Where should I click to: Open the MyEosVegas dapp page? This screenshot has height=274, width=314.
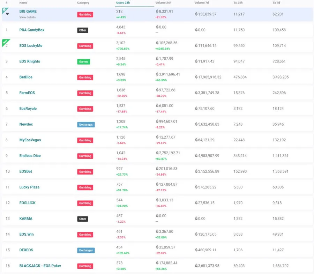[x=30, y=140]
